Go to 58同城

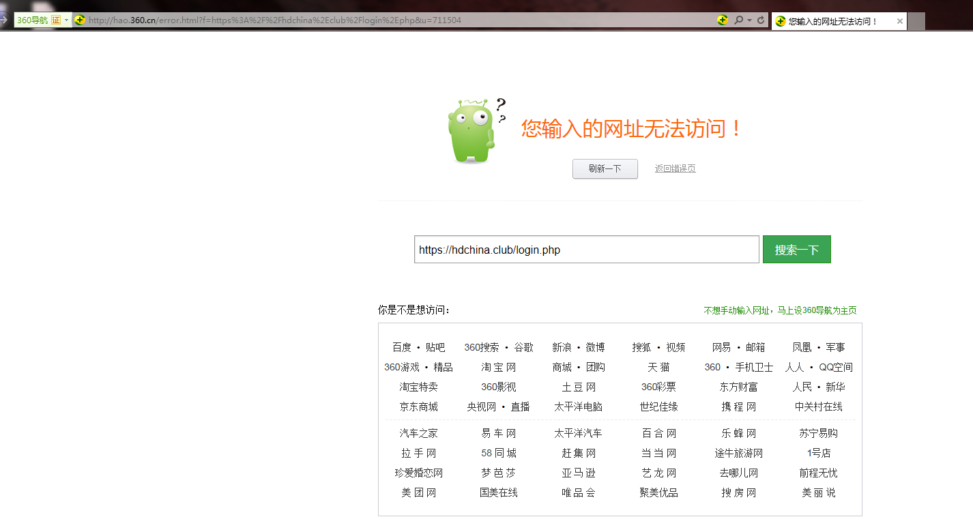pos(499,453)
